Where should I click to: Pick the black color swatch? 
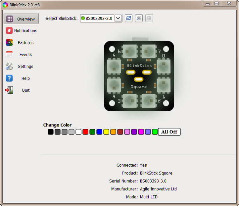(51, 132)
